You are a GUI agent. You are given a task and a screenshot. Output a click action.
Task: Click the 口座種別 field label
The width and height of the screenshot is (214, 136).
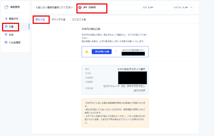point(89,78)
